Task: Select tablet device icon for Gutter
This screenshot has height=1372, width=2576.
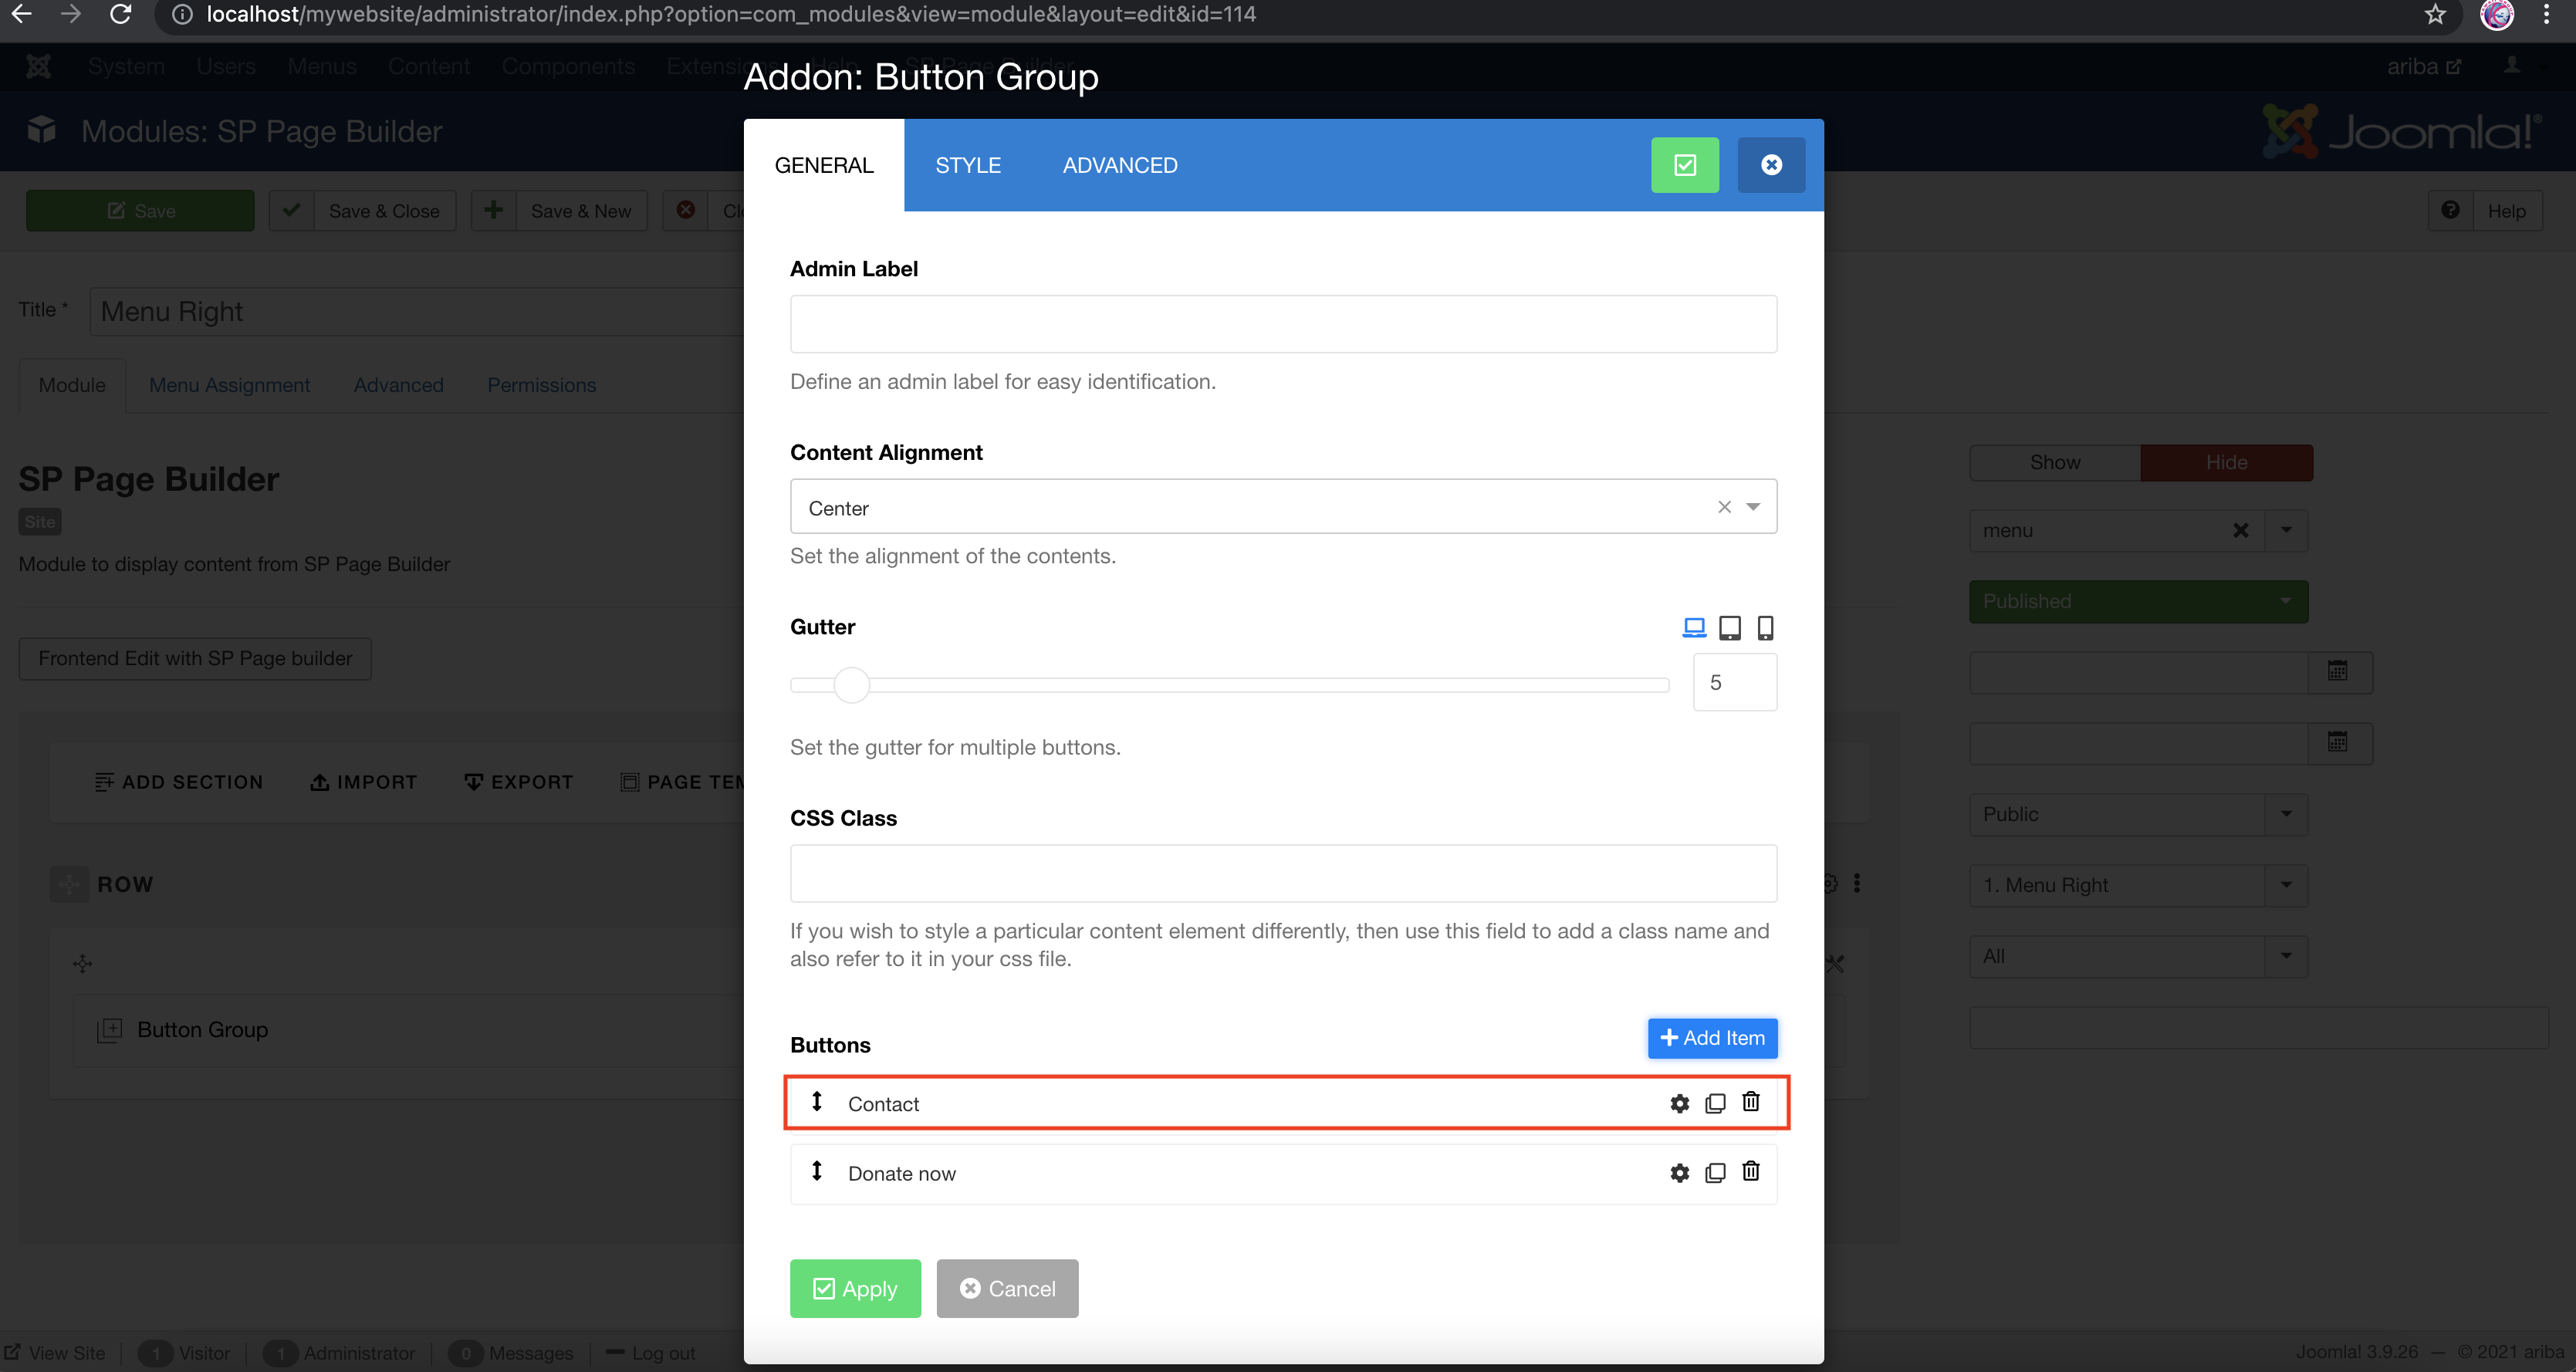Action: (1729, 627)
